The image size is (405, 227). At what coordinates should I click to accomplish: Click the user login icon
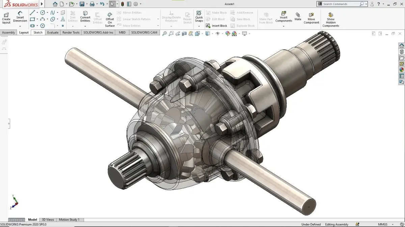[372, 4]
